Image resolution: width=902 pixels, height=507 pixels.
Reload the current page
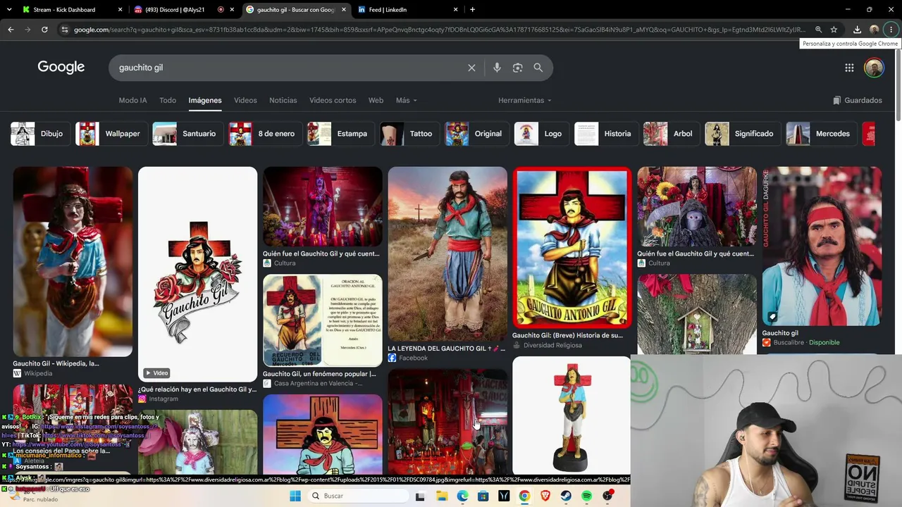click(x=44, y=30)
